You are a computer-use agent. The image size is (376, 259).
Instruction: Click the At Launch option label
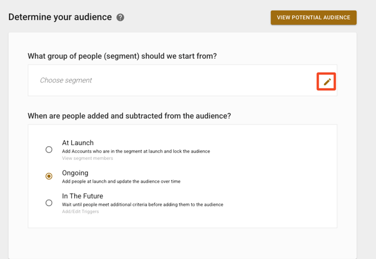point(77,143)
